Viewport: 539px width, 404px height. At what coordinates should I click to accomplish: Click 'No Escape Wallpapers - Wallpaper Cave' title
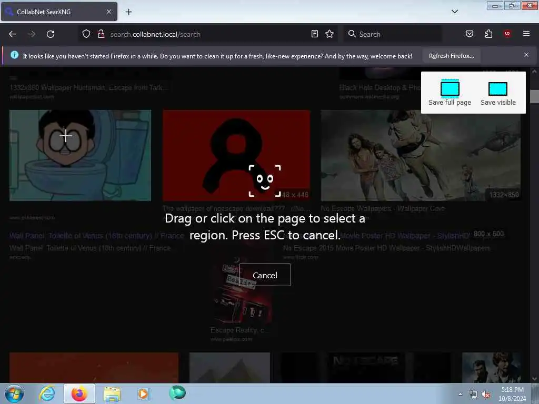click(383, 208)
